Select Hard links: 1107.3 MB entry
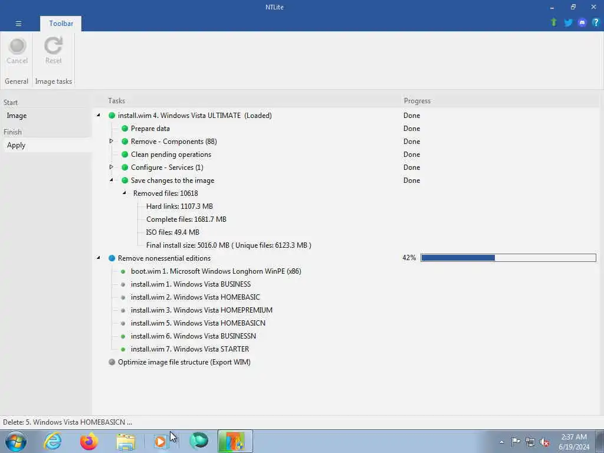The width and height of the screenshot is (604, 453). pos(179,206)
